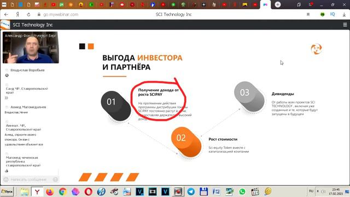Image resolution: width=350 pixels, height=197 pixels.
Task: Open the Windows Start (Пуск) button
Action: click(x=7, y=192)
